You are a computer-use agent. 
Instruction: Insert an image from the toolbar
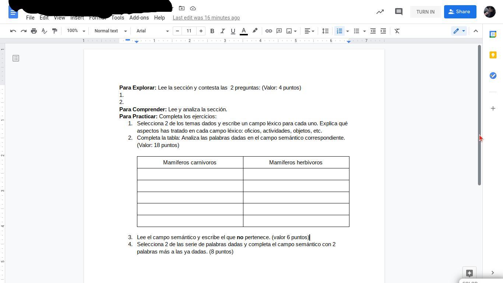tap(289, 31)
